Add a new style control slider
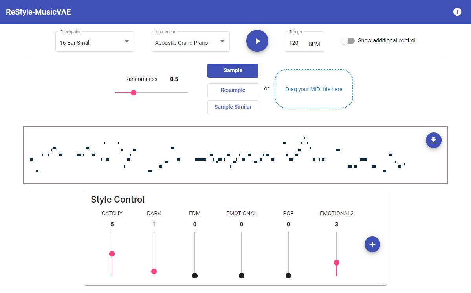This screenshot has width=471, height=293. tap(372, 244)
